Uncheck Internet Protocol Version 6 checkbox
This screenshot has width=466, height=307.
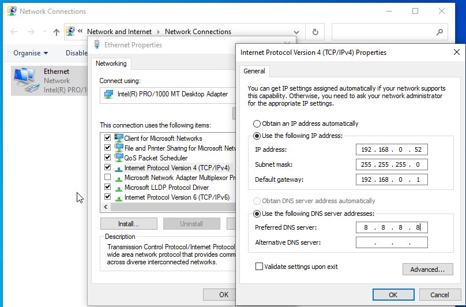coord(107,197)
